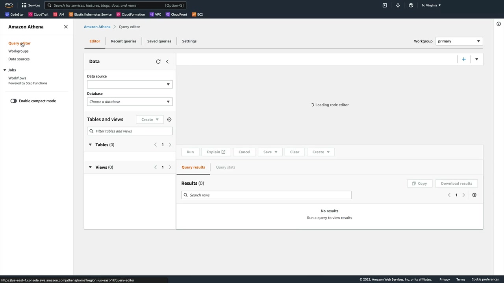
Task: Open the VPC bookmark shortcut
Action: (x=155, y=15)
